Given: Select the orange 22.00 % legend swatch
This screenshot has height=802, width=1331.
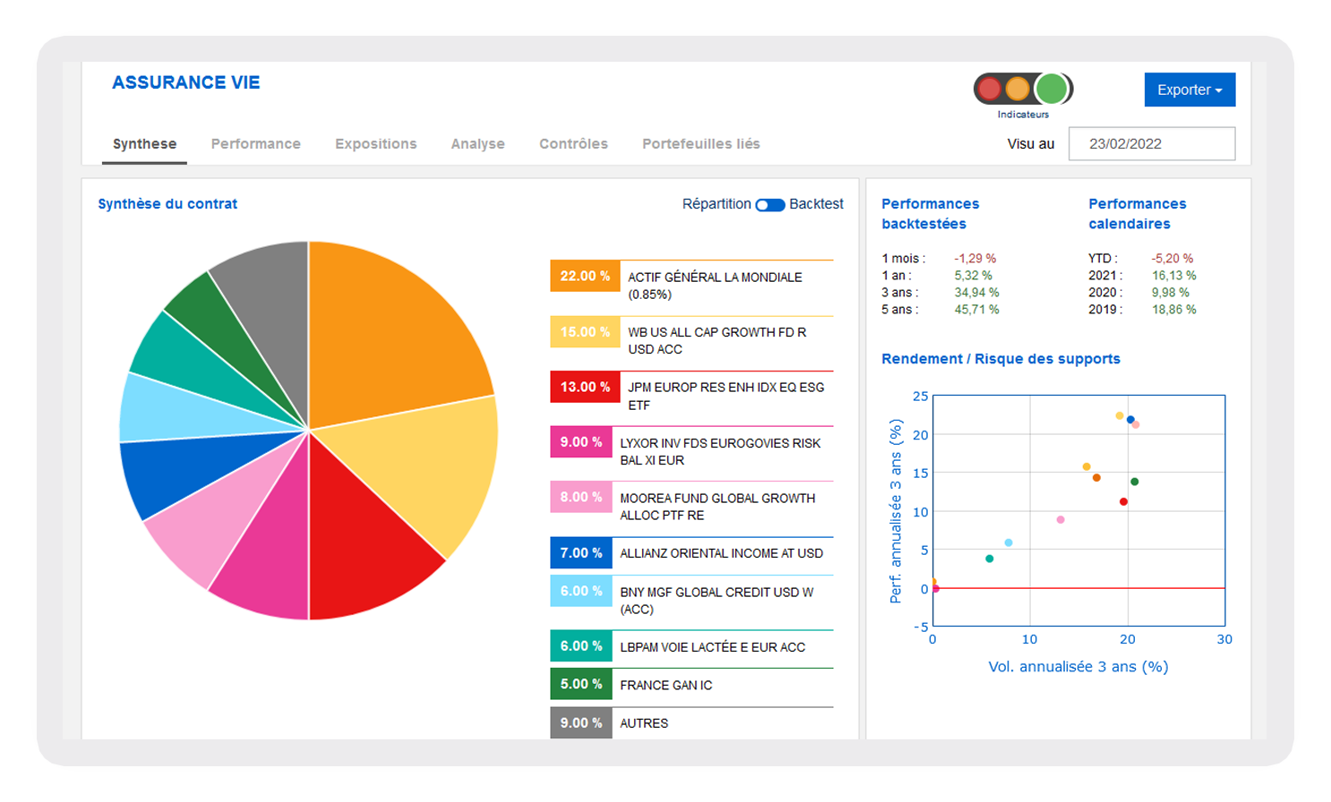Looking at the screenshot, I should [x=585, y=277].
